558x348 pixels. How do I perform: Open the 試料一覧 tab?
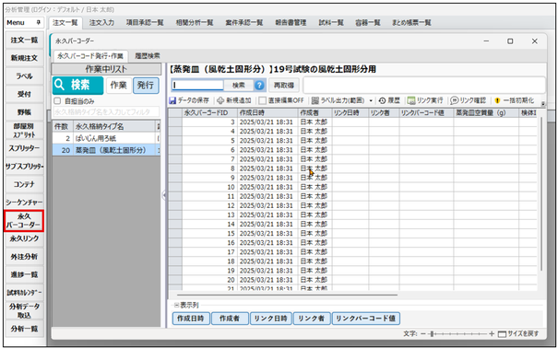click(x=331, y=22)
